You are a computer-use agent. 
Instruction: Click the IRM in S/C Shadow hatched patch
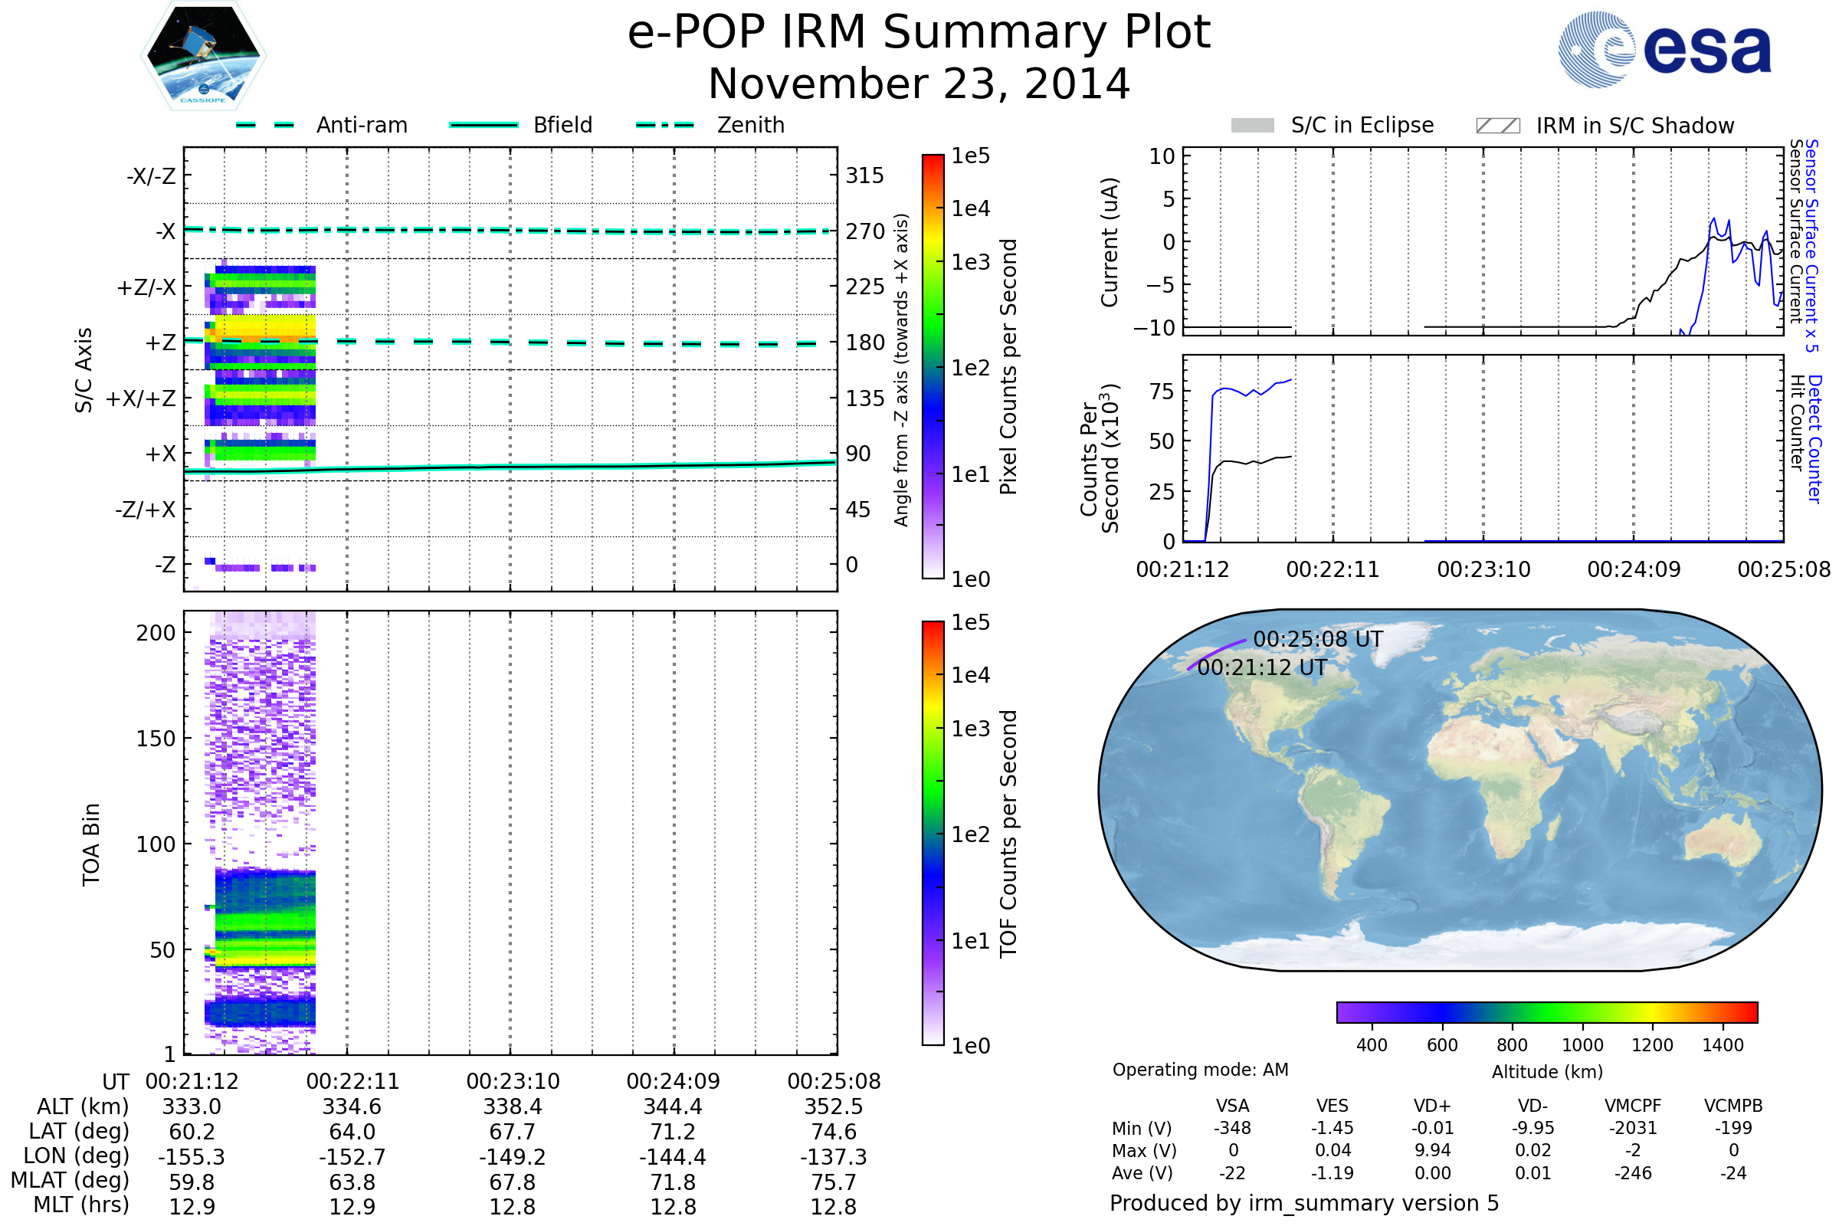coord(1498,126)
